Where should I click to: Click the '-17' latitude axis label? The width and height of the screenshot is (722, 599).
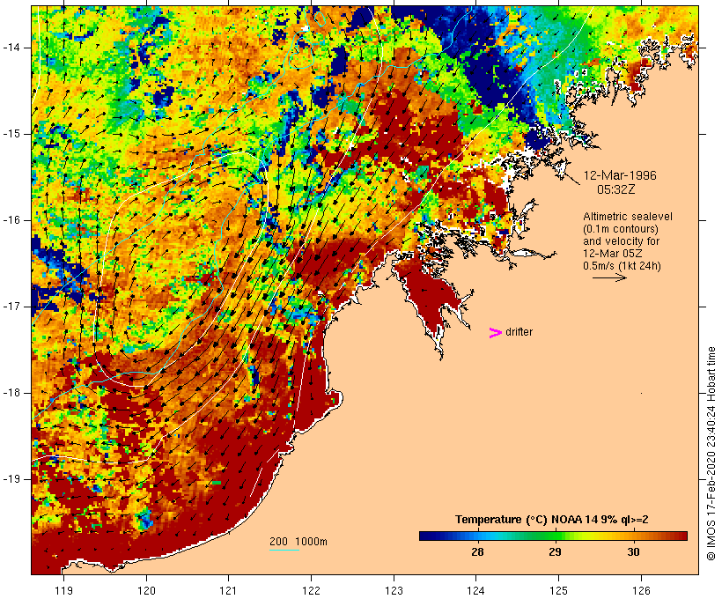pyautogui.click(x=11, y=307)
